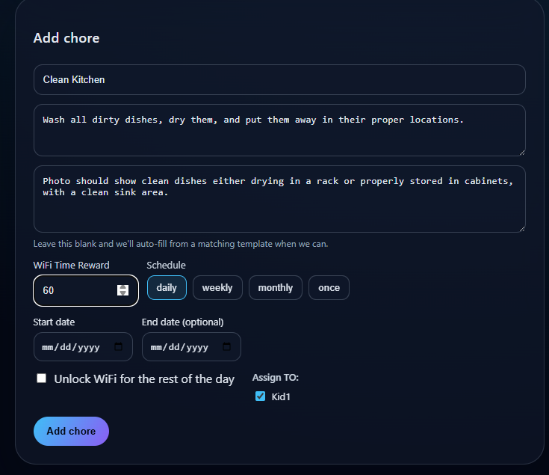This screenshot has height=475, width=549.
Task: Uncheck the Kid1 assignment checkbox
Action: pyautogui.click(x=261, y=396)
